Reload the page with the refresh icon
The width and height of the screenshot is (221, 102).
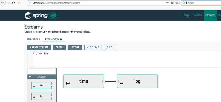(14, 3)
